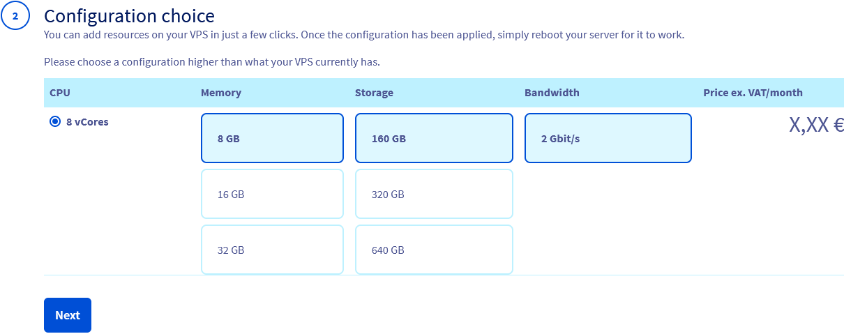Select the 8 vCores radio button
Viewport: 844px width, 334px height.
point(55,121)
